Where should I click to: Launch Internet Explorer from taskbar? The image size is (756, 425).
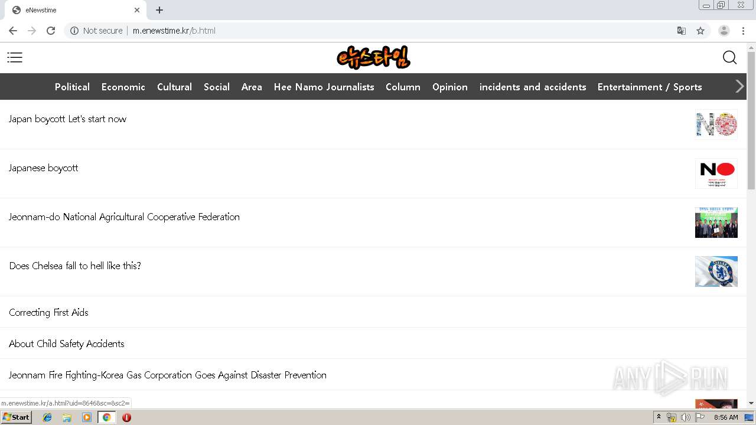click(x=47, y=417)
